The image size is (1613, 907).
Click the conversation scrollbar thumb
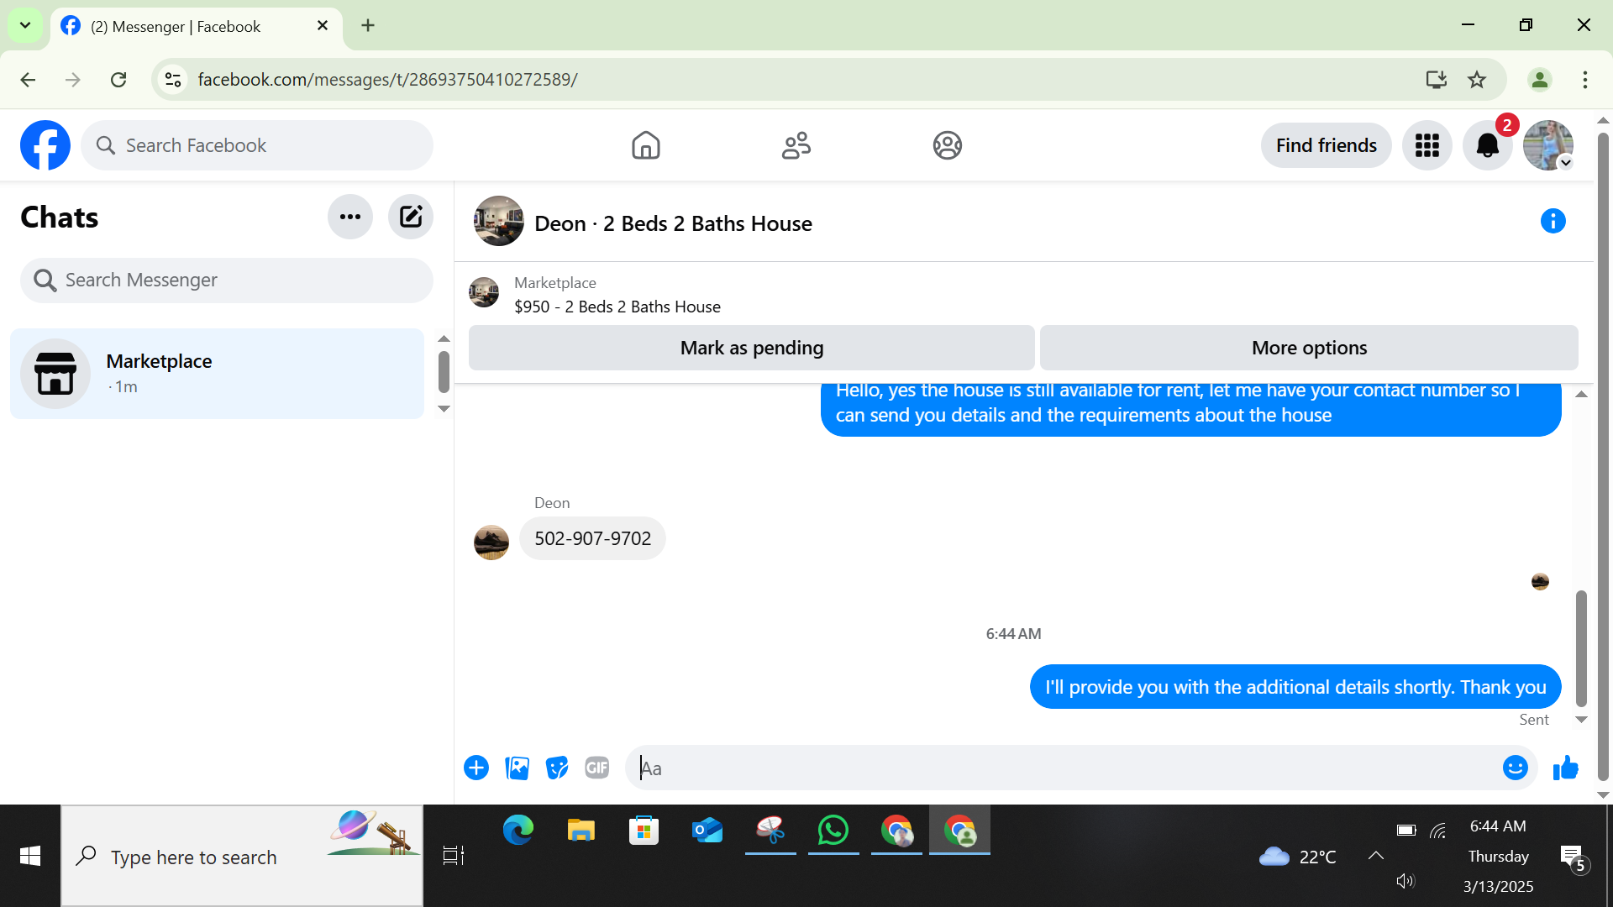(1581, 647)
